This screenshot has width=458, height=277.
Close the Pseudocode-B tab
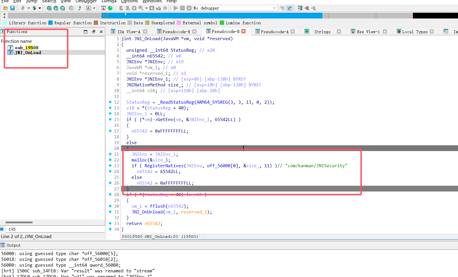[x=243, y=31]
